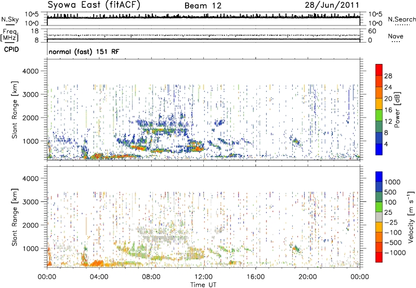
Task: Click the 'N.Search' legend label
Action: point(401,19)
